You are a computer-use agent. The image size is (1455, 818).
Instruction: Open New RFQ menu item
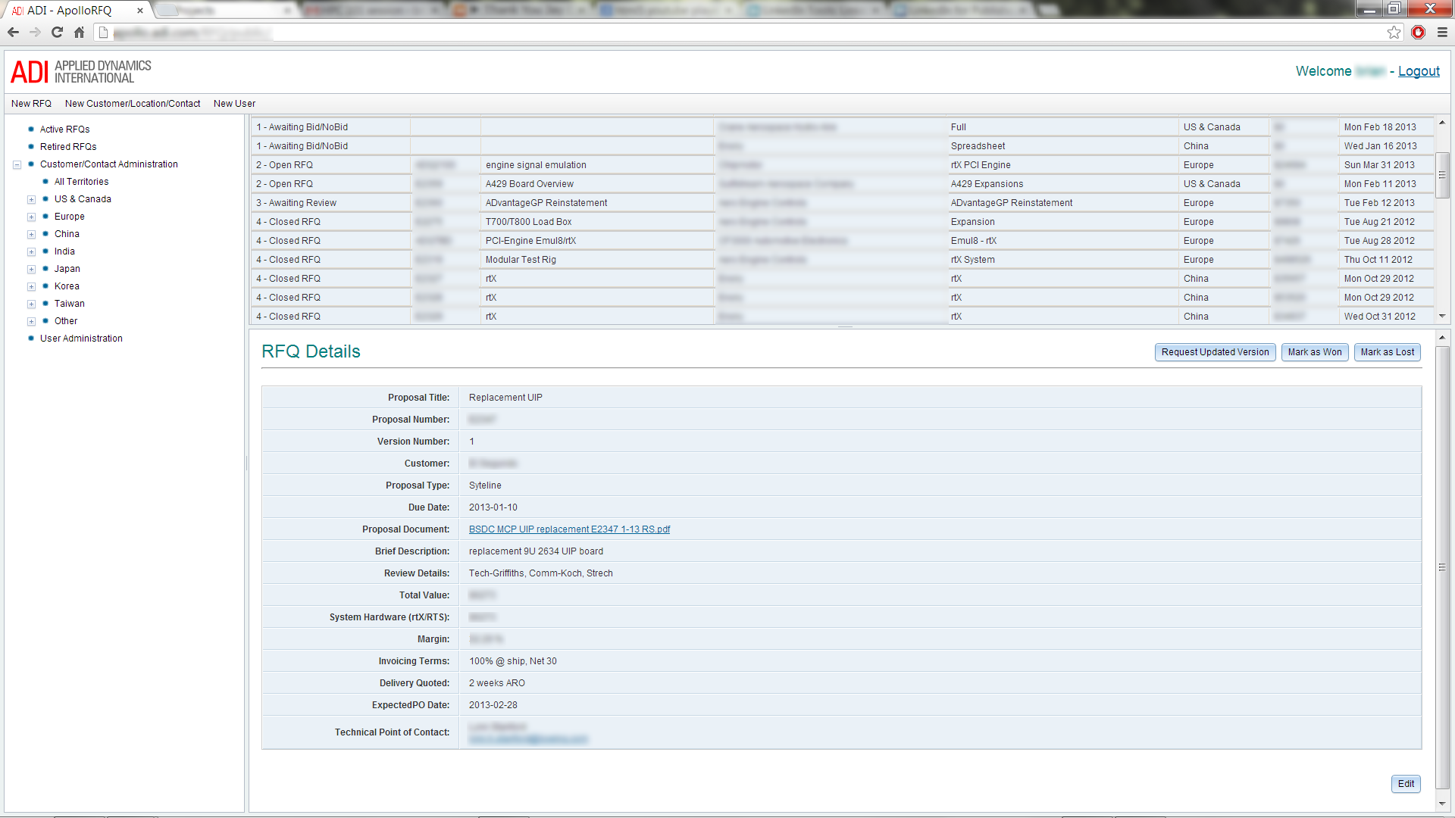pyautogui.click(x=31, y=104)
